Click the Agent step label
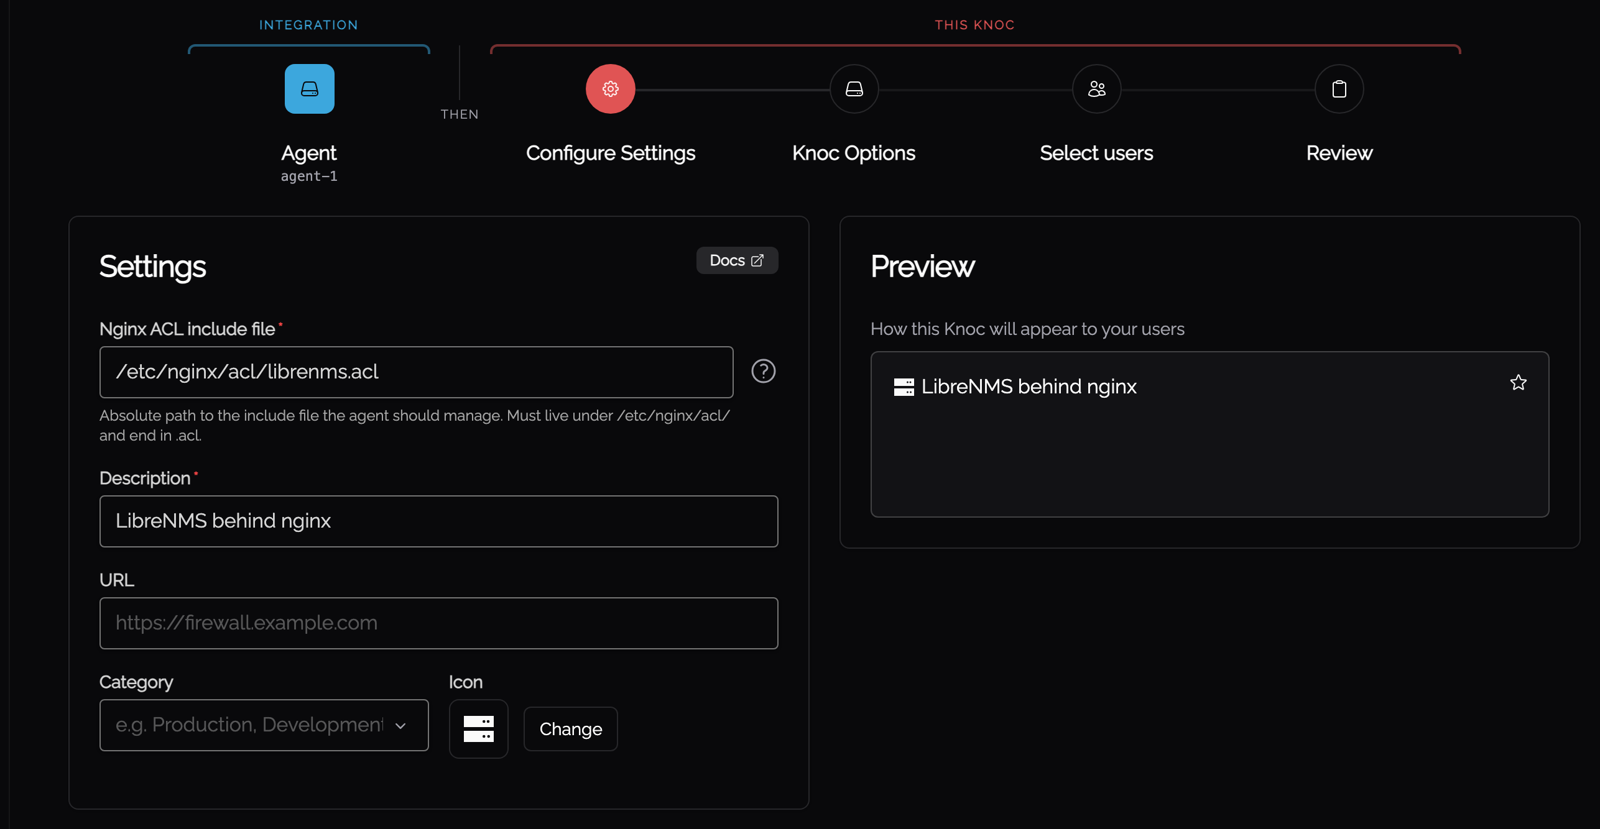This screenshot has height=829, width=1600. [309, 153]
